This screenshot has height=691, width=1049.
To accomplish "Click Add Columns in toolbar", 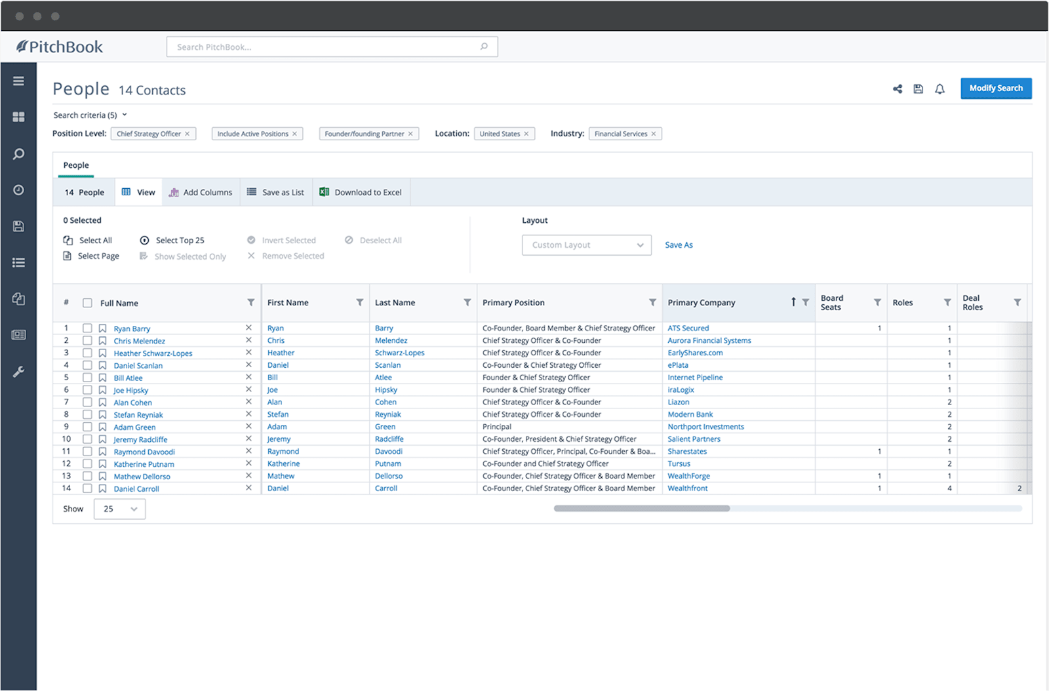I will point(201,192).
